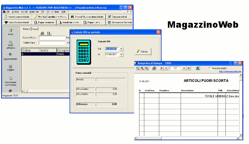Click the printer icon on the Ricerca tab
Image resolution: width=249 pixels, height=144 pixels.
pyautogui.click(x=42, y=33)
